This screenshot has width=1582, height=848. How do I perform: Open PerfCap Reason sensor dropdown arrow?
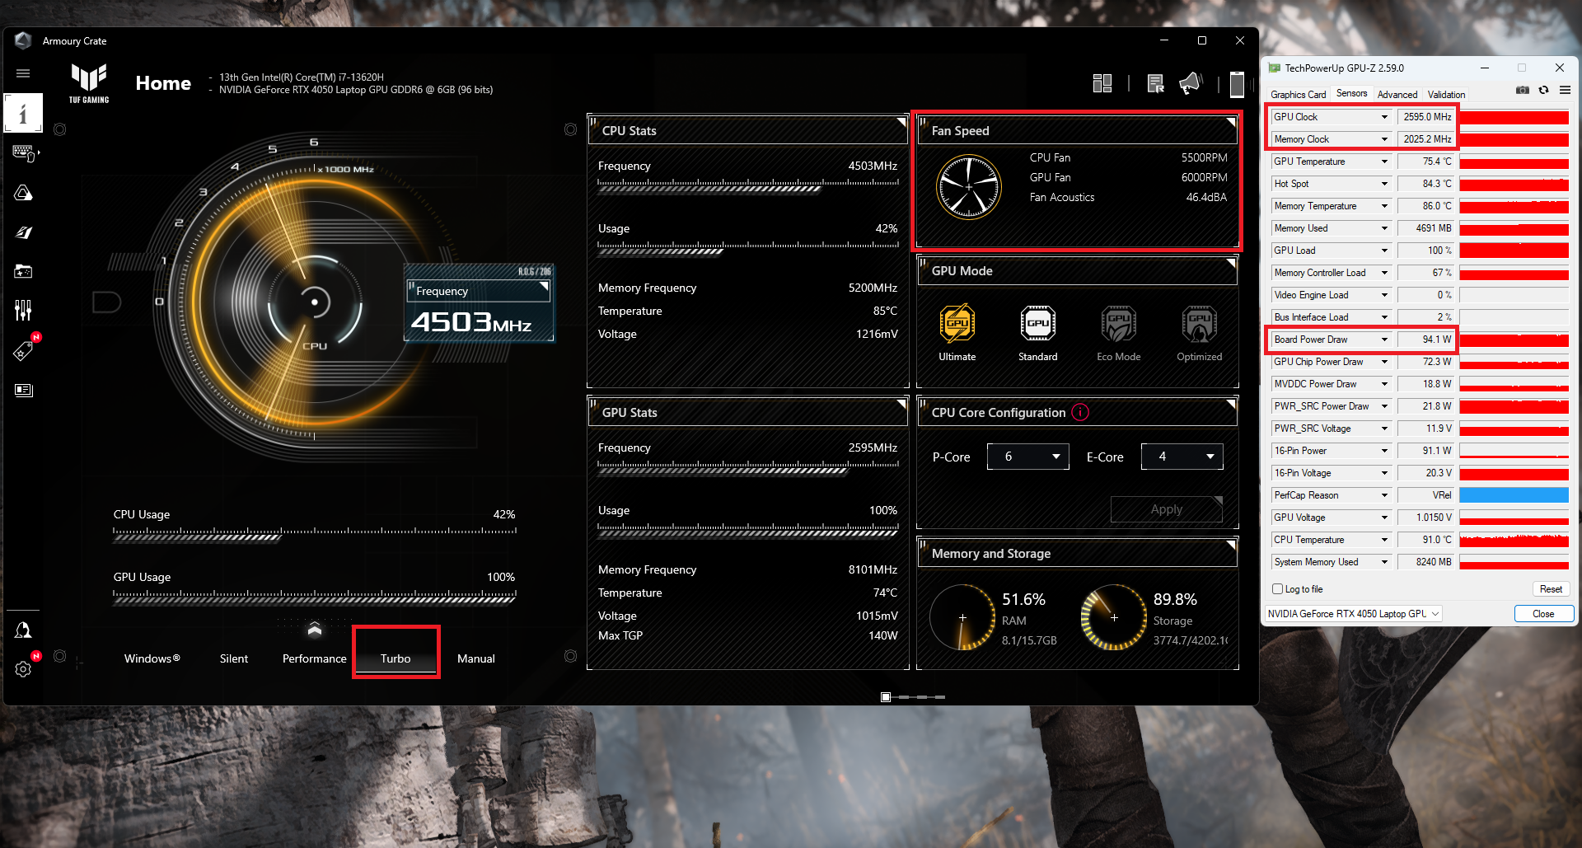tap(1384, 495)
